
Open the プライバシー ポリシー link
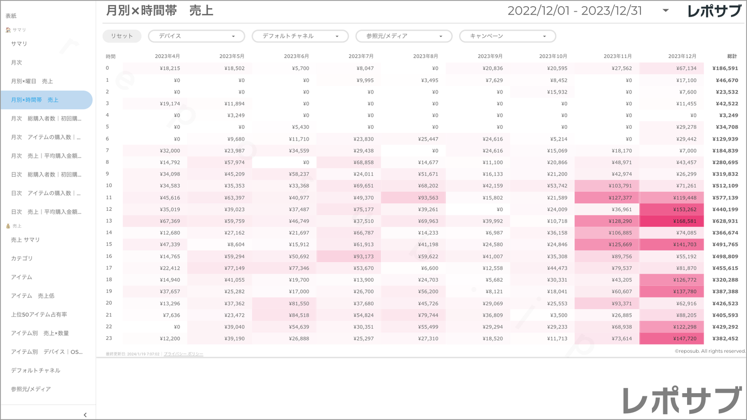coord(183,354)
